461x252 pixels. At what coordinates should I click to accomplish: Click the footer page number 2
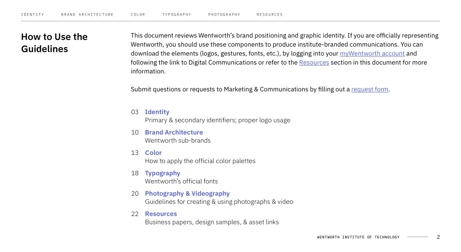[438, 237]
